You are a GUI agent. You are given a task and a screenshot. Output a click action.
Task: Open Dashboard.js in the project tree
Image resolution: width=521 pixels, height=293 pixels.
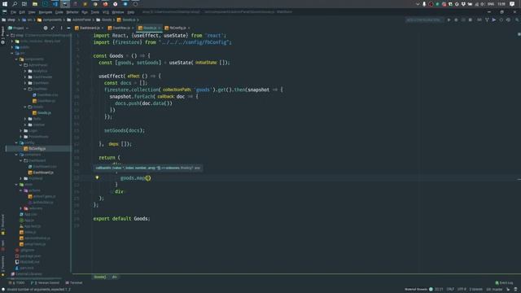[x=41, y=173]
